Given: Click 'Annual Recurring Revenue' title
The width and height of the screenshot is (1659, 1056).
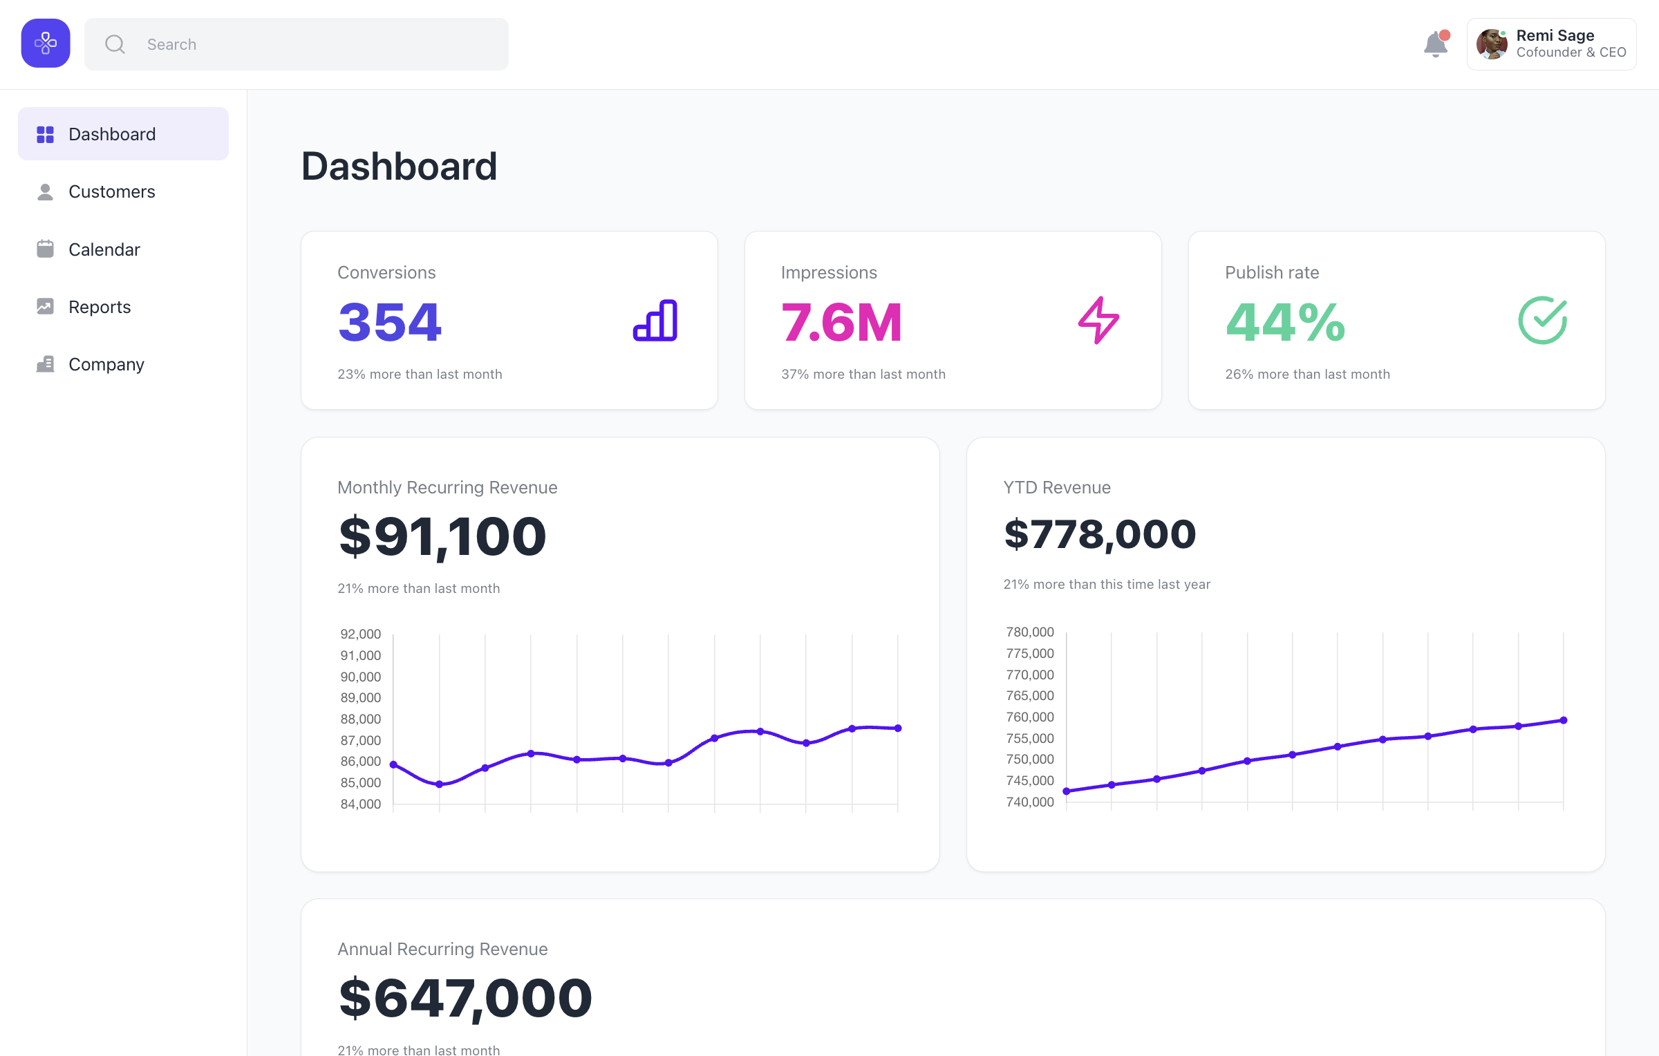Looking at the screenshot, I should click(x=442, y=949).
